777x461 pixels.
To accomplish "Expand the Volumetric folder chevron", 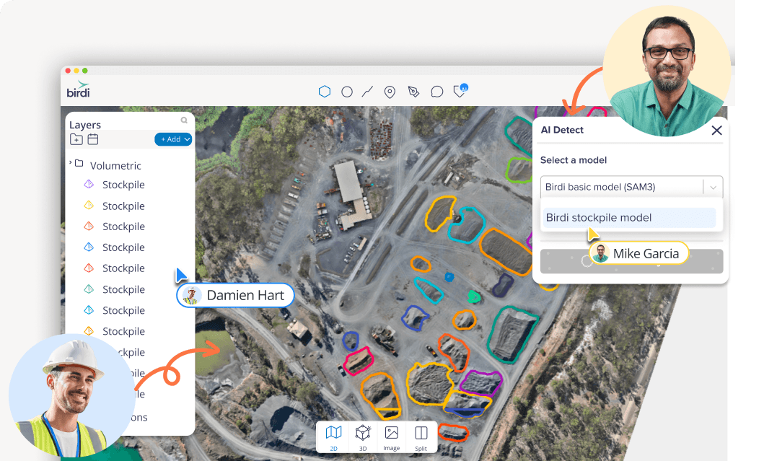I will click(x=71, y=162).
